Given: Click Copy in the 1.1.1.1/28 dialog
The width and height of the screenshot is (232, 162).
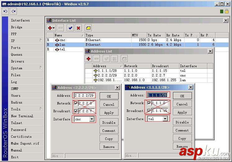Looking at the screenshot, I should pyautogui.click(x=182, y=138).
